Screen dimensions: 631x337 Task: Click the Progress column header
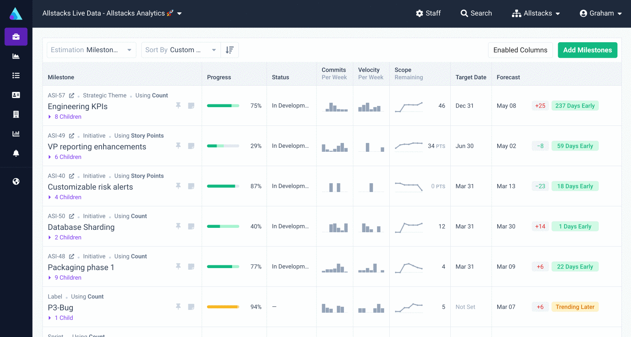219,77
